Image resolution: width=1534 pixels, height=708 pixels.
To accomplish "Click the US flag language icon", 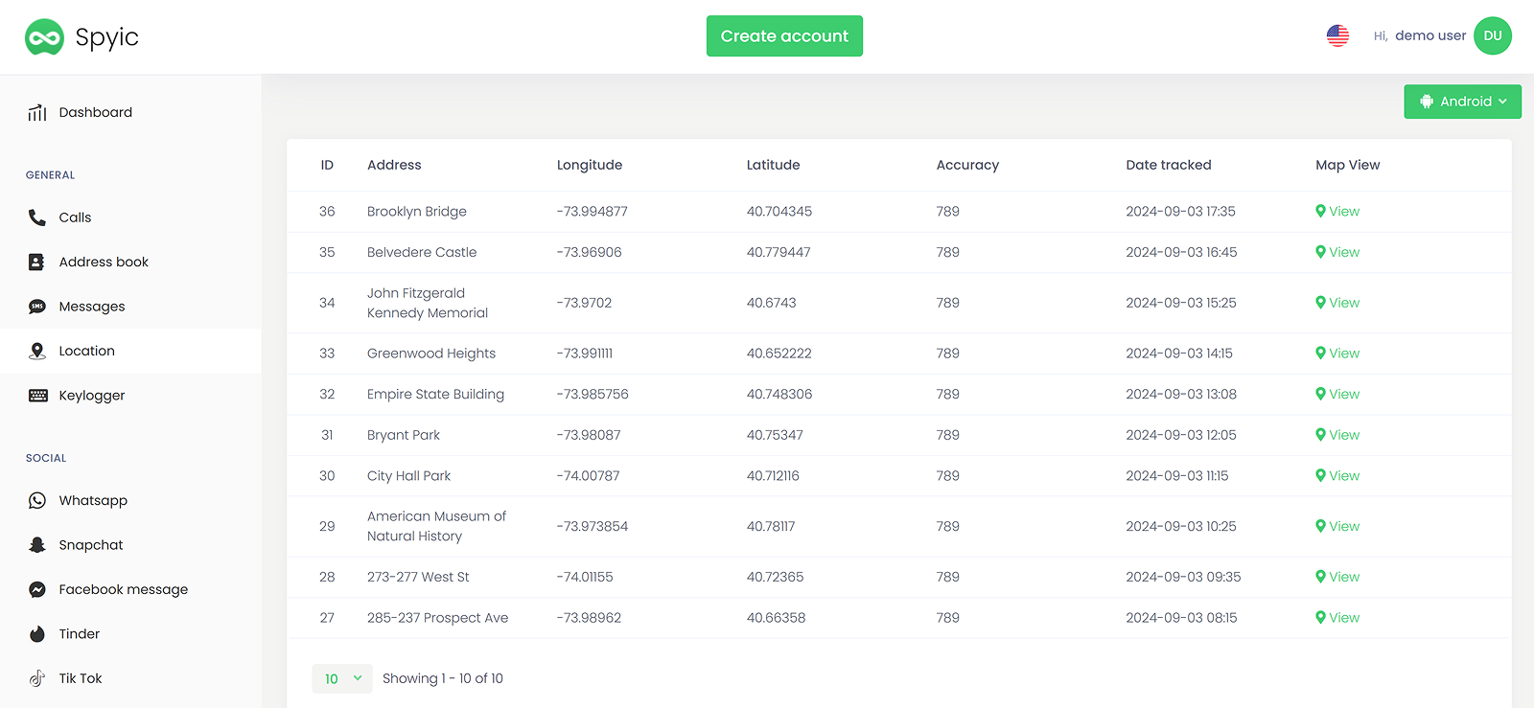I will (x=1337, y=35).
